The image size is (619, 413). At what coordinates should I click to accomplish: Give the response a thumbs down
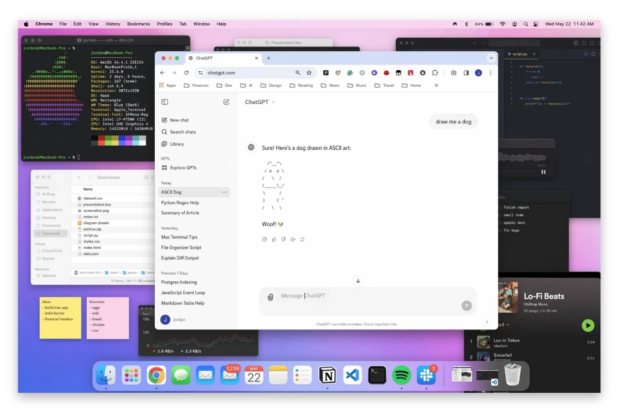point(283,239)
